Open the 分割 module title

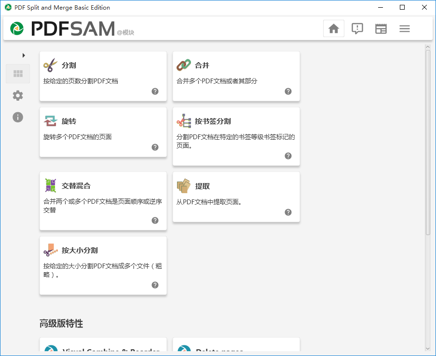coord(68,65)
